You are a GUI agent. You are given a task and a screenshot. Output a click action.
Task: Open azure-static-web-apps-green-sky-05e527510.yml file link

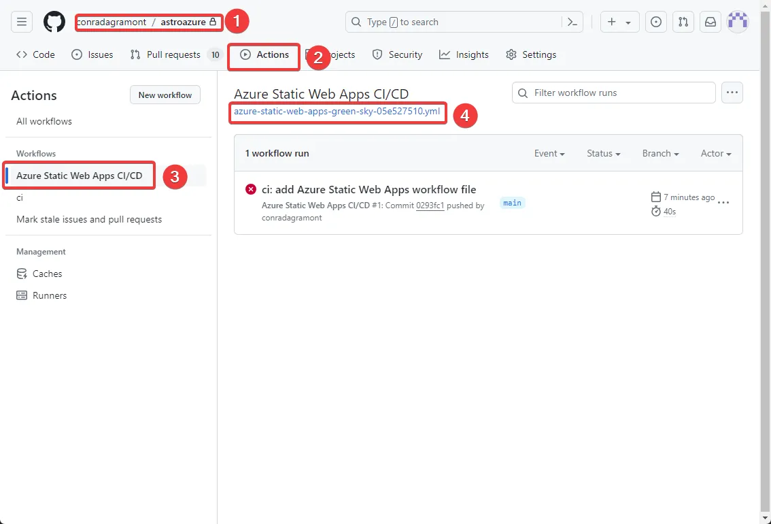[x=337, y=111]
